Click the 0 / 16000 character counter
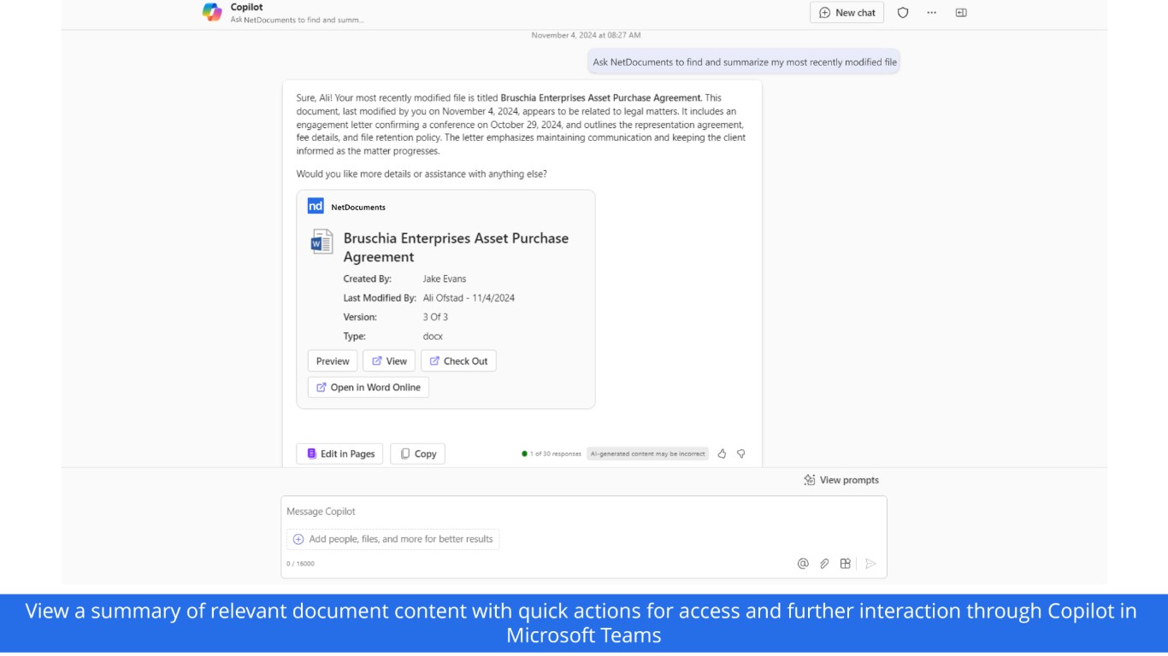This screenshot has width=1168, height=656. (300, 564)
